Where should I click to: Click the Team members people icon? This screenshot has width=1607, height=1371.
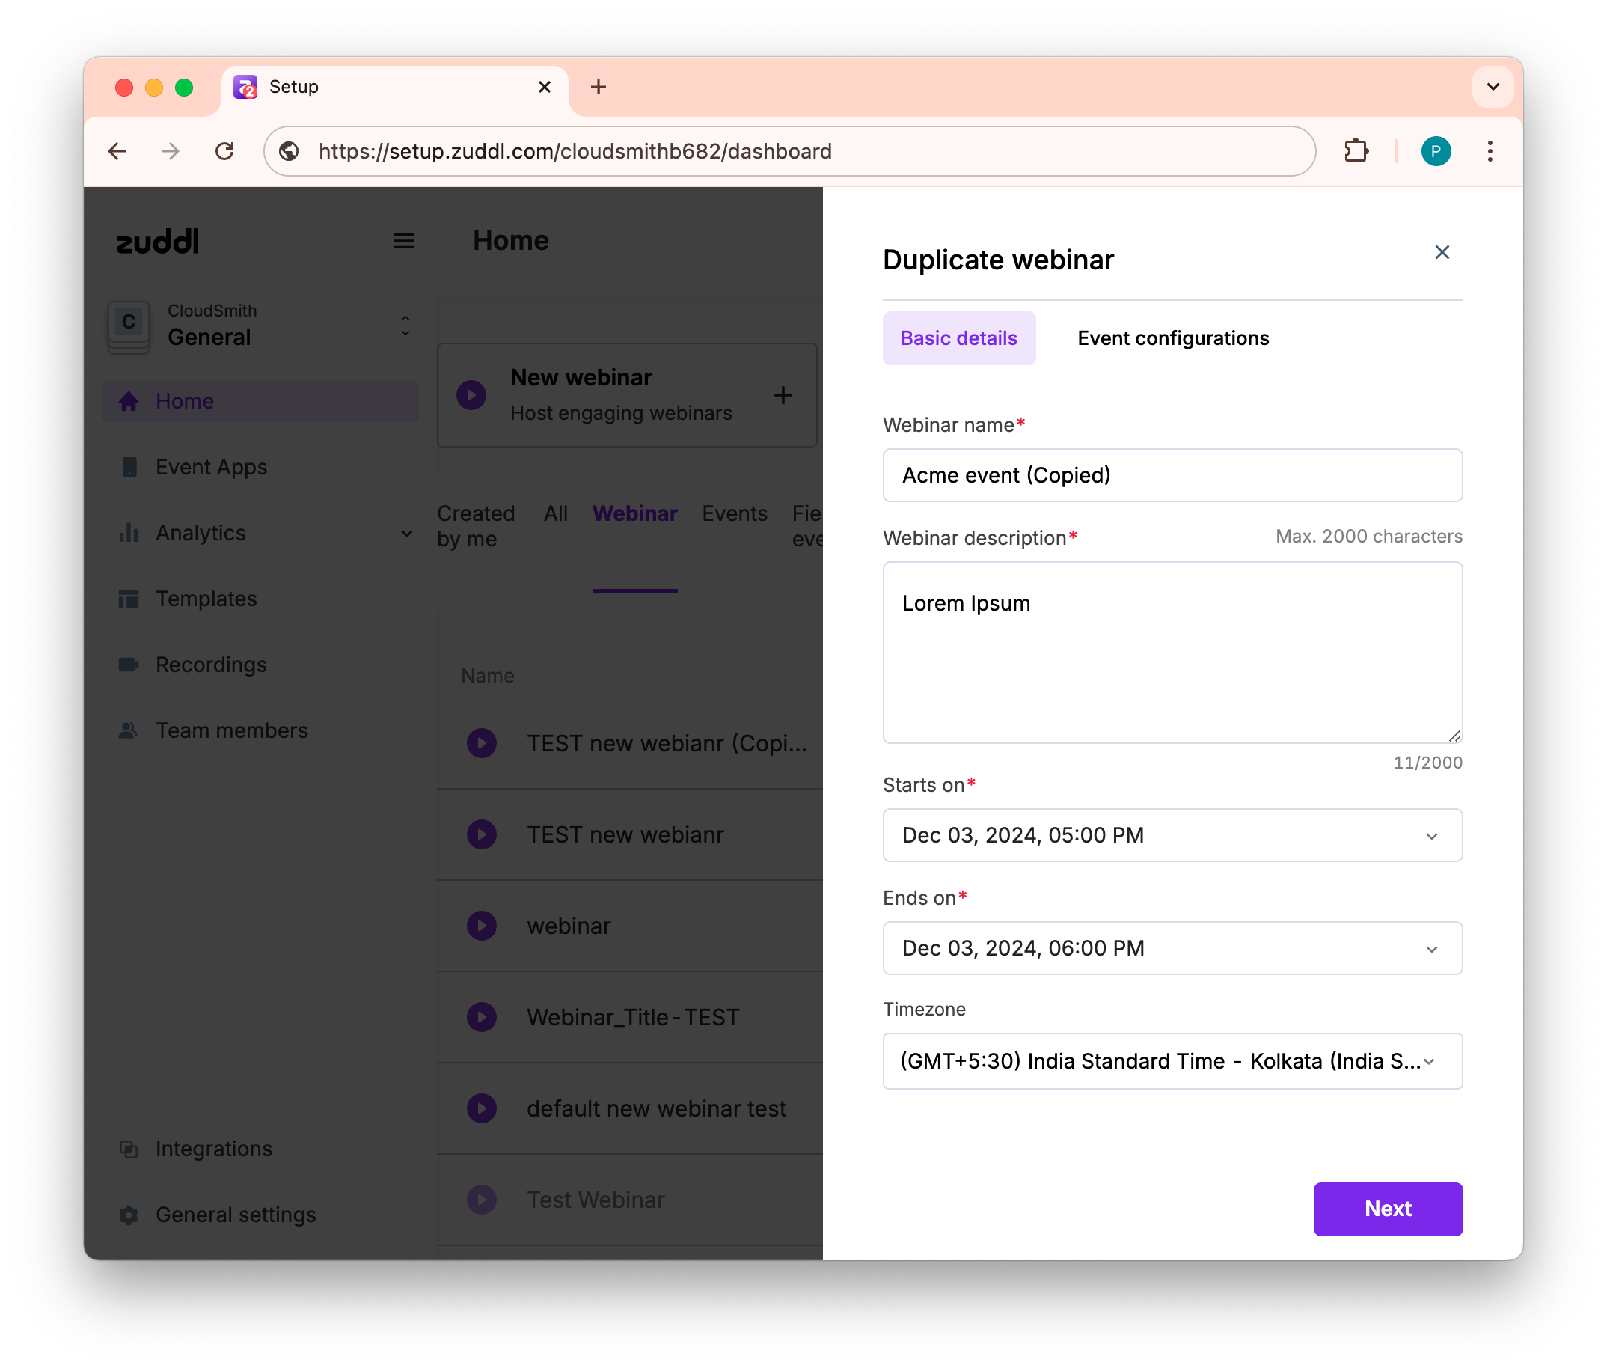coord(129,731)
